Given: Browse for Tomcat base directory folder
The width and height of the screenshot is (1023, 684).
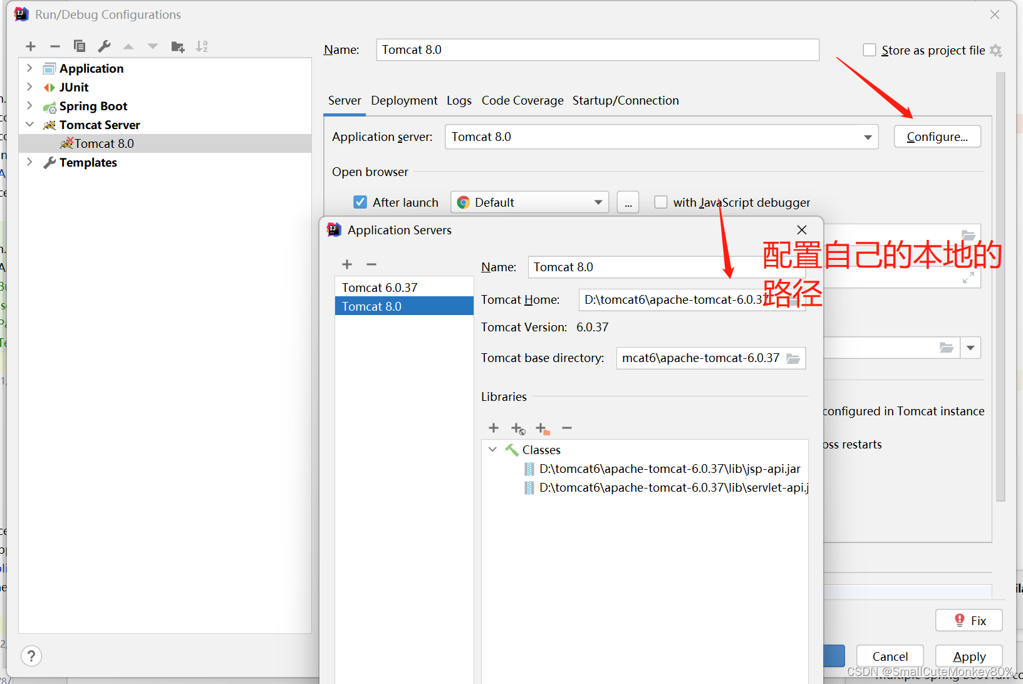Looking at the screenshot, I should pyautogui.click(x=793, y=358).
